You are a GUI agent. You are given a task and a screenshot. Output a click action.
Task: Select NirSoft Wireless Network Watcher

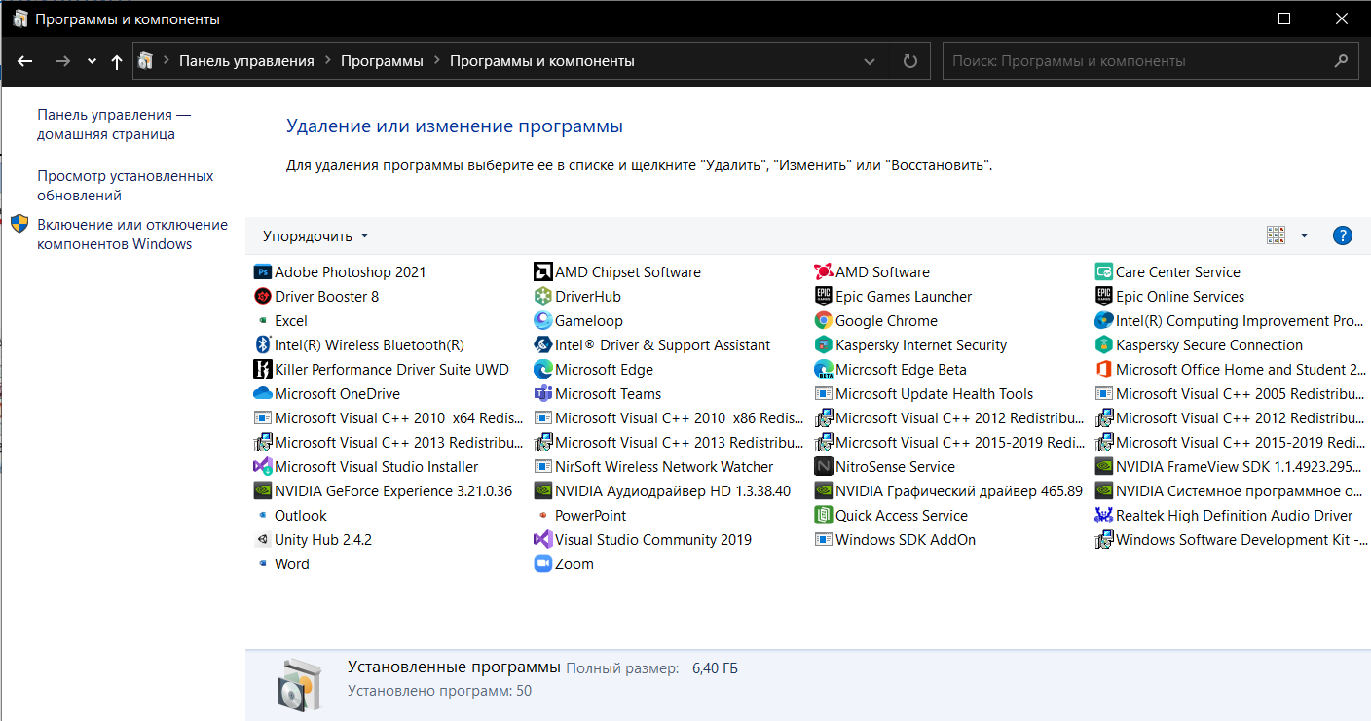[x=653, y=467]
